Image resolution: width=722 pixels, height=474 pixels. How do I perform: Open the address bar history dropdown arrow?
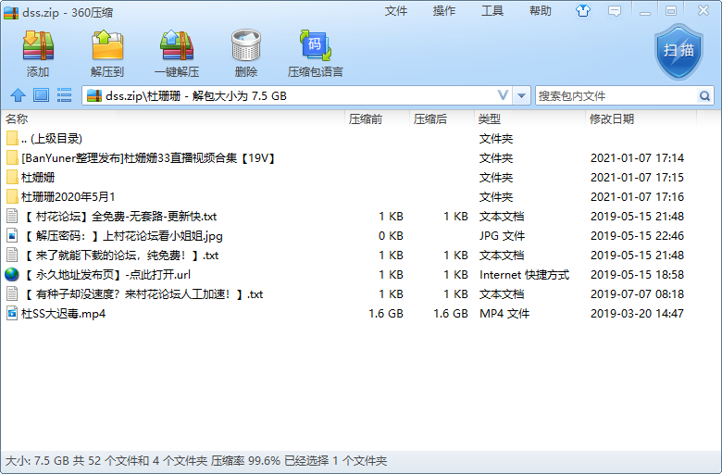coord(521,95)
